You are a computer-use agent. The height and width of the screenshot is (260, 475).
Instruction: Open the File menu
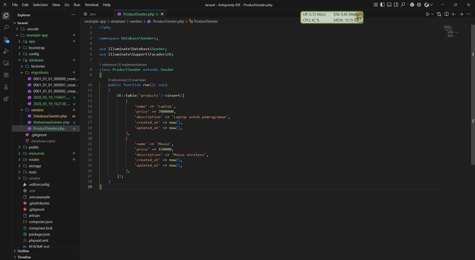15,5
